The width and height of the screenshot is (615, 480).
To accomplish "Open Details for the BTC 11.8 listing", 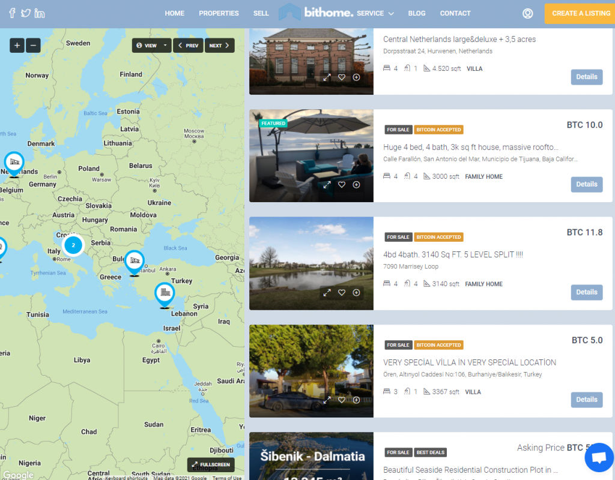I will [586, 292].
